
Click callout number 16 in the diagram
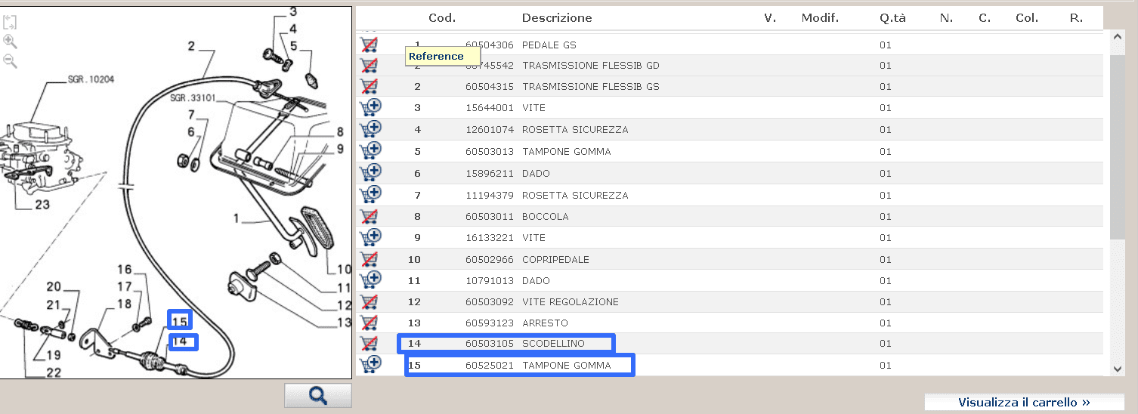(124, 269)
